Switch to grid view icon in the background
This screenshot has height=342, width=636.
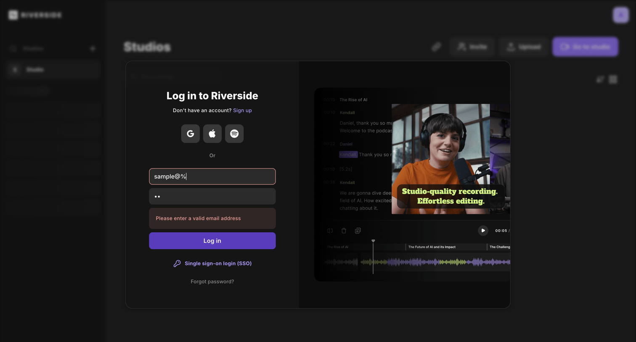click(613, 79)
